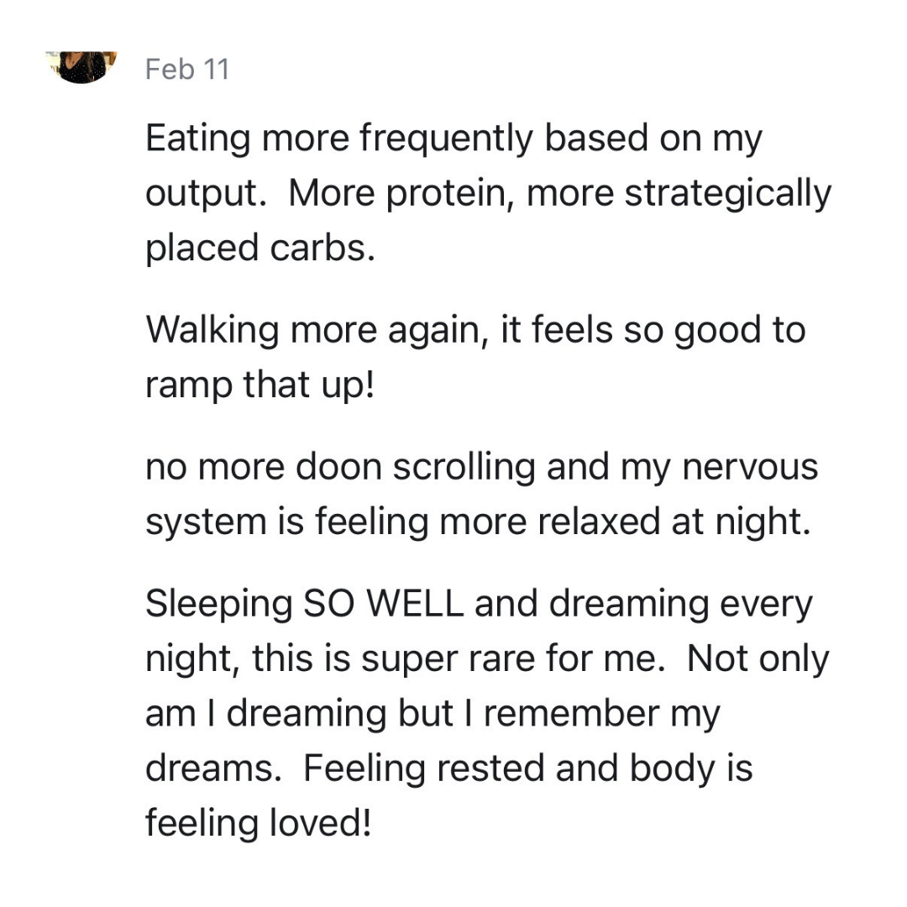Image resolution: width=907 pixels, height=907 pixels.
Task: Select the paragraph about eating more frequently
Action: click(x=488, y=193)
